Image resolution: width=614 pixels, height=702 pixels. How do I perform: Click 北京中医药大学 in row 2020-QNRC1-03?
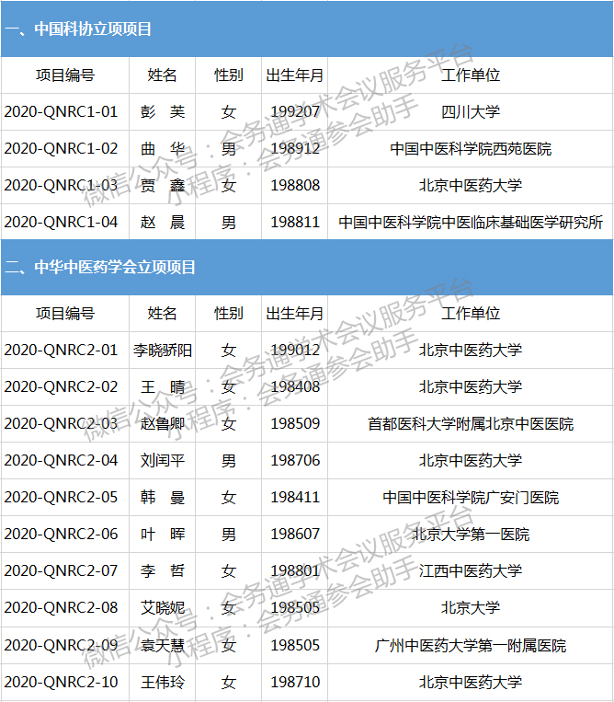point(471,185)
